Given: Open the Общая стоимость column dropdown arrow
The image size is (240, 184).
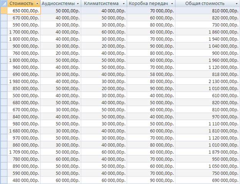Looking at the screenshot, I should point(237,3).
